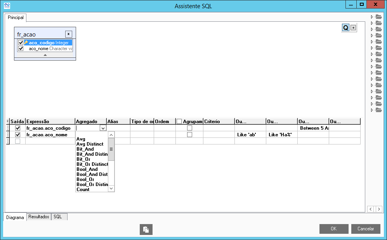Open the SQL tab

point(58,217)
